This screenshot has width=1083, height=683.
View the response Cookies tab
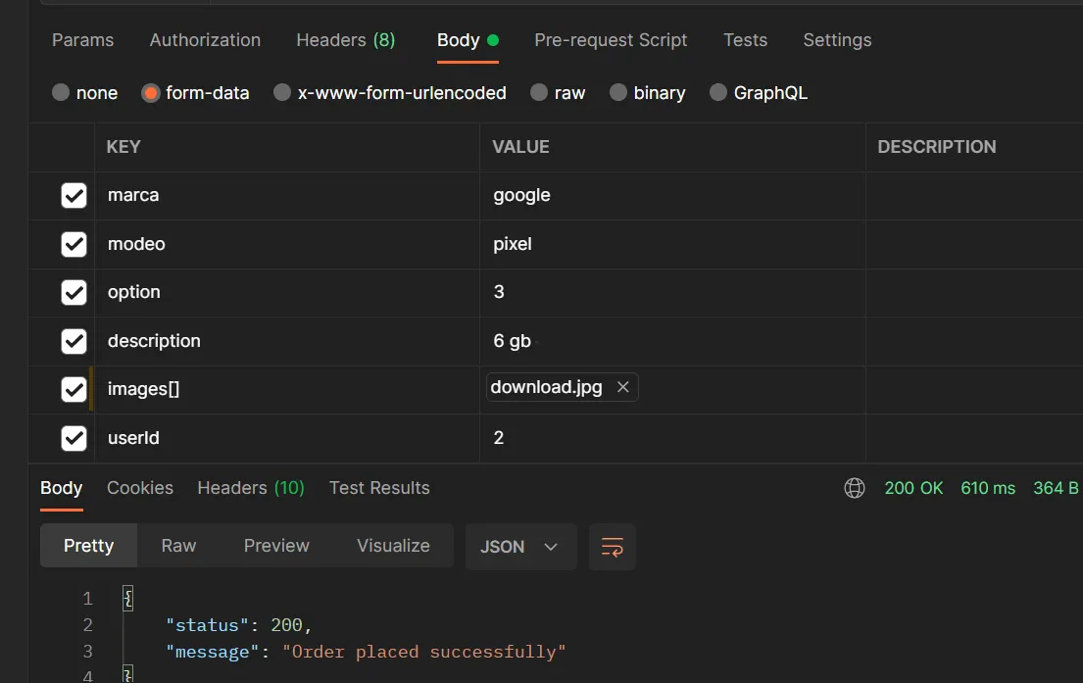coord(140,488)
